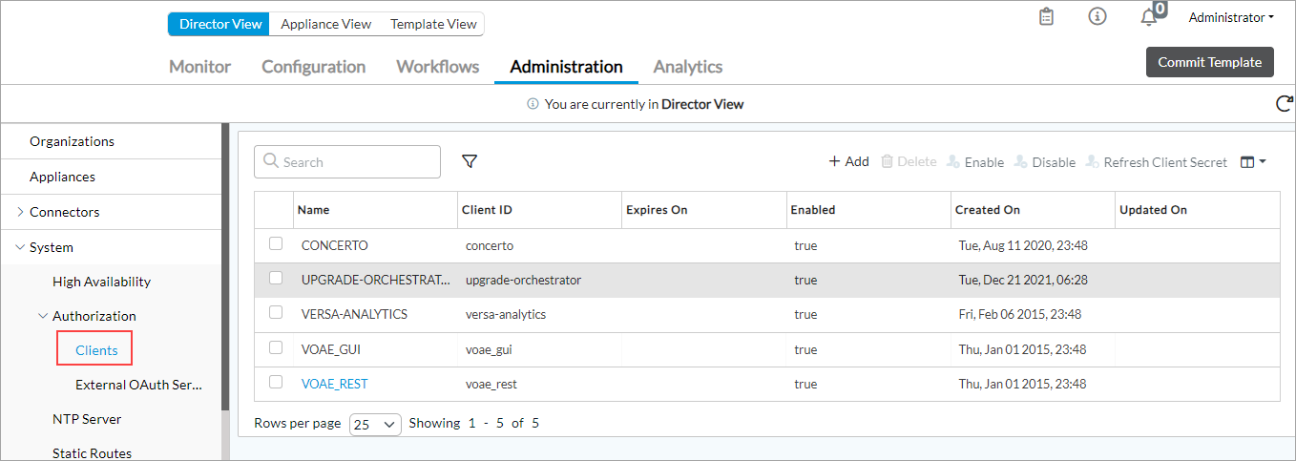Open the column chooser icon
Viewport: 1296px width, 461px height.
[1252, 162]
